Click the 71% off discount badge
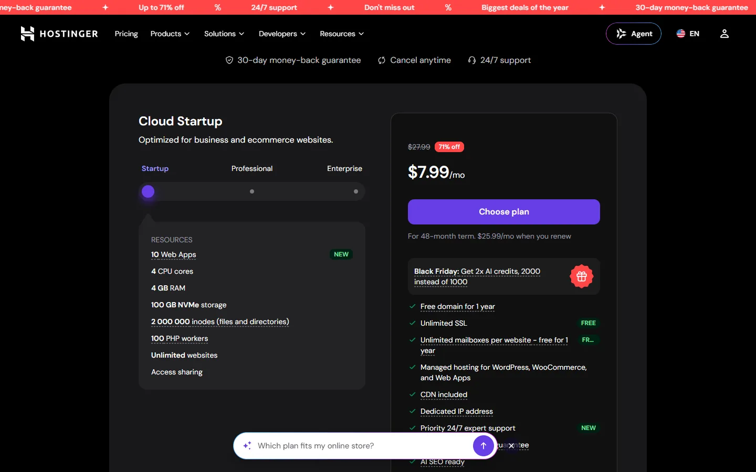Screen dimensions: 756x472 [449, 147]
